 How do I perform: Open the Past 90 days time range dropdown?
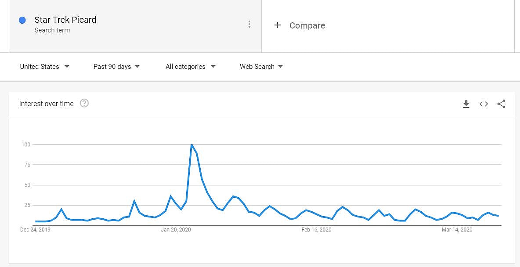(x=116, y=67)
